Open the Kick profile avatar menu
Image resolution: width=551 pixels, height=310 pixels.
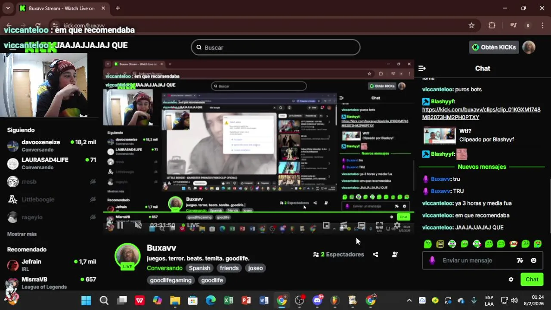click(x=529, y=47)
